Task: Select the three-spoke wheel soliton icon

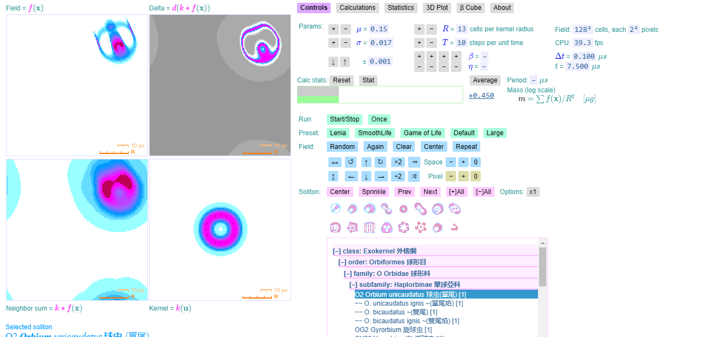Action: [387, 227]
